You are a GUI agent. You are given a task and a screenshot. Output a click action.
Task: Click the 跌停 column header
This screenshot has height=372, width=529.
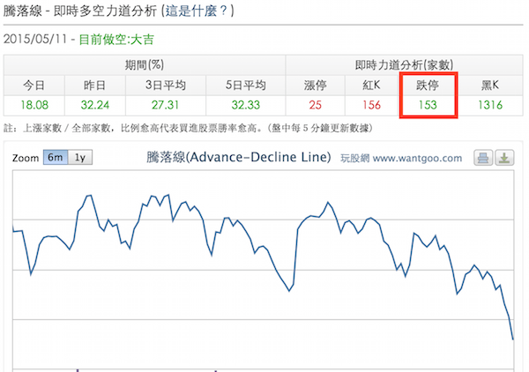pos(428,86)
